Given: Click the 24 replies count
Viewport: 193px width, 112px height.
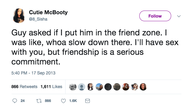Looking at the screenshot, I should click(x=22, y=101).
